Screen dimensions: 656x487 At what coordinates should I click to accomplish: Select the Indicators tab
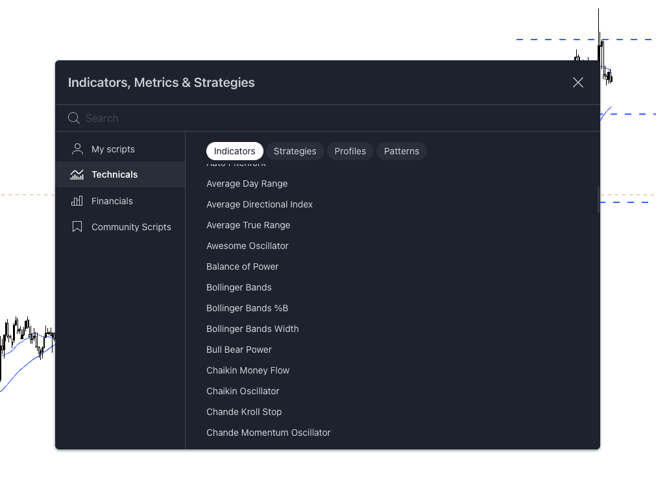coord(234,151)
